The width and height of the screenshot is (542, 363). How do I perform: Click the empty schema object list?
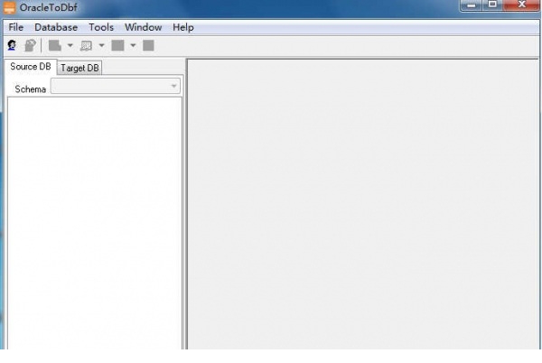click(95, 223)
